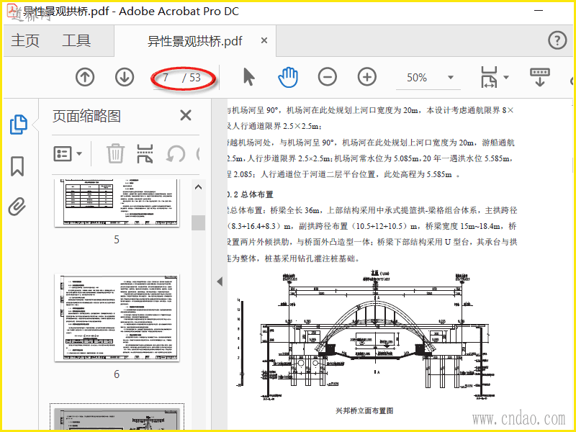
Task: Click page label 5 under thumbnail
Action: click(x=117, y=240)
